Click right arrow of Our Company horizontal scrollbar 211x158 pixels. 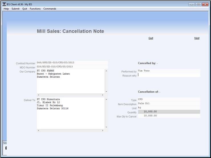click(x=103, y=95)
